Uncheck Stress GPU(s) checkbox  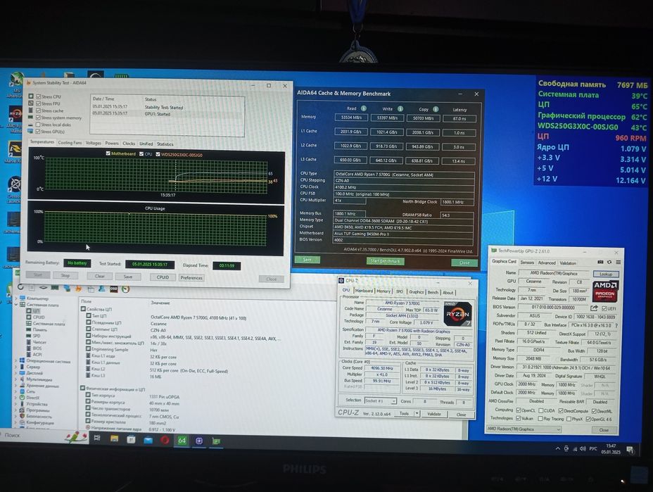point(38,132)
